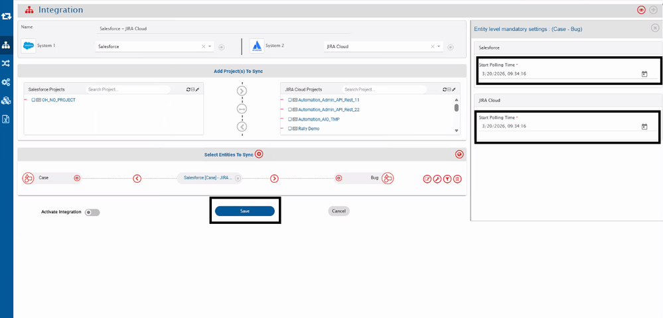The width and height of the screenshot is (663, 318).
Task: Click the red target icon next to Bug
Action: click(338, 178)
